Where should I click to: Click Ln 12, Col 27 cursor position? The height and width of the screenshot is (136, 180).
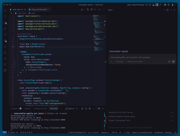click(94, 132)
